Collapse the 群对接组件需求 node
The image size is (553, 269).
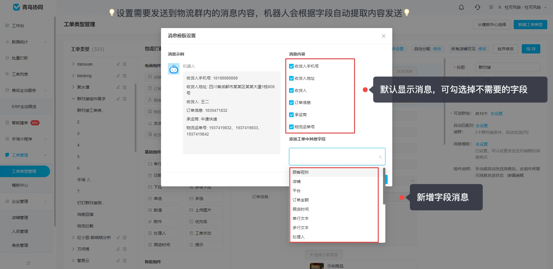point(73,99)
